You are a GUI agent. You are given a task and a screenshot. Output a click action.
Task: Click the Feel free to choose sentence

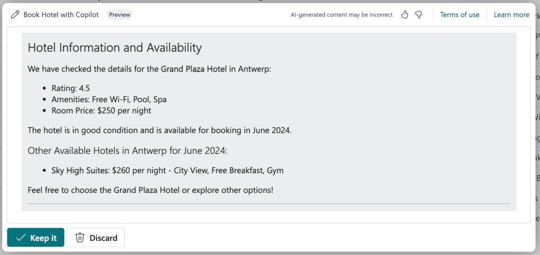pyautogui.click(x=150, y=190)
